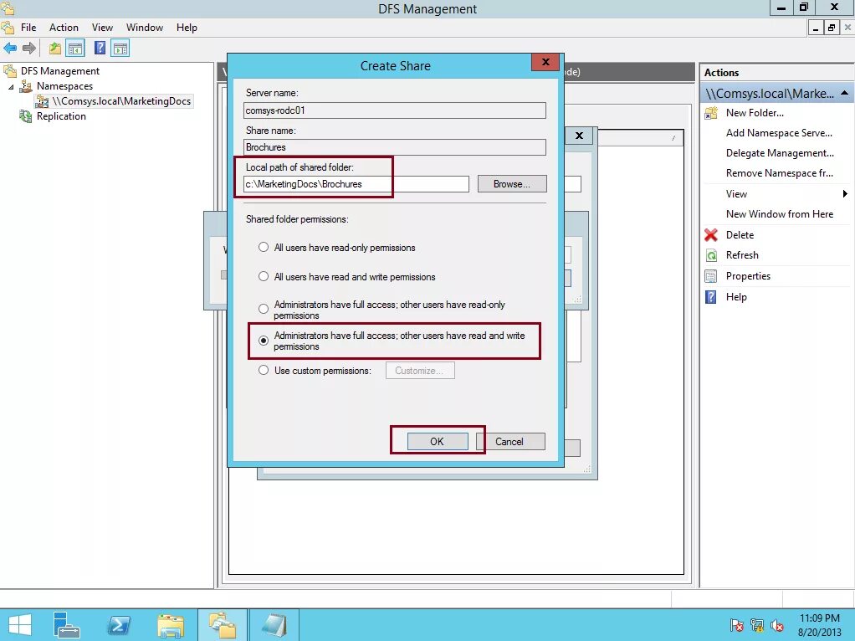Click the MarketingDocs namespace icon in tree
This screenshot has height=641, width=855.
point(42,101)
